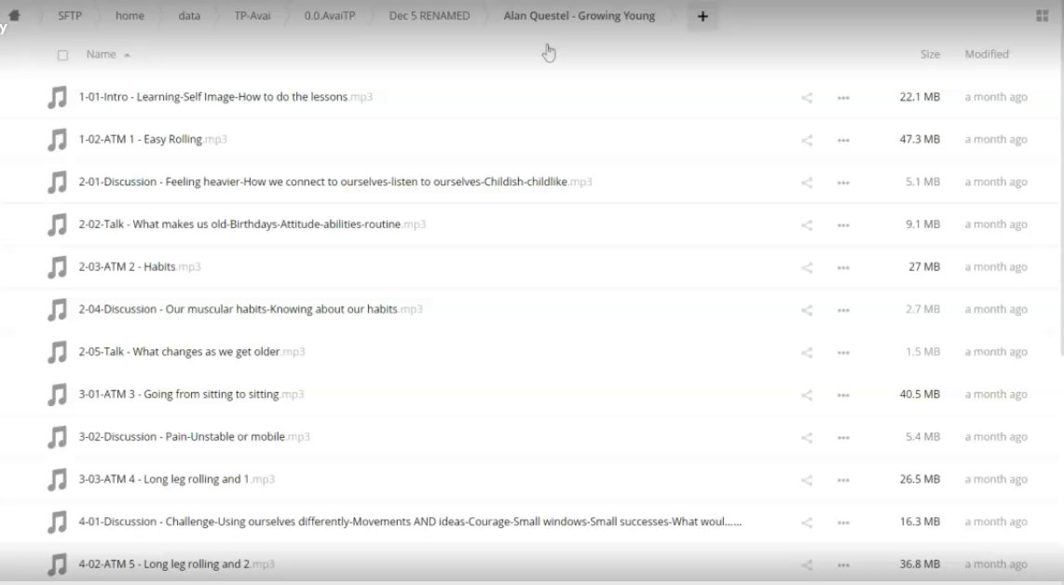Select Alan Questel - Growing Young breadcrumb
The height and width of the screenshot is (585, 1064).
coord(579,16)
